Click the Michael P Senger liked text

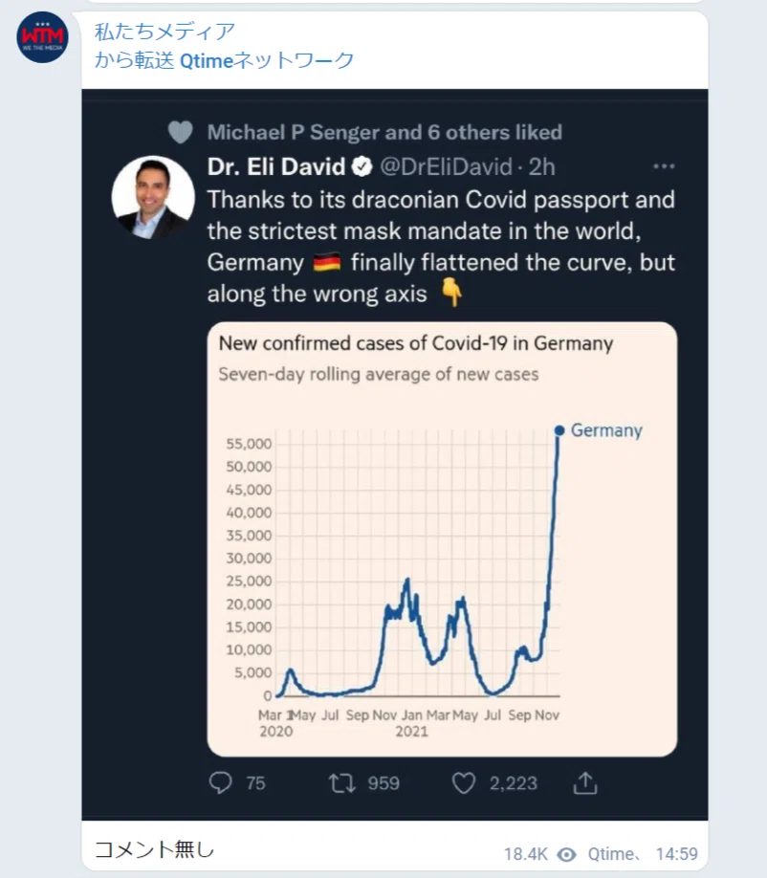point(384,132)
